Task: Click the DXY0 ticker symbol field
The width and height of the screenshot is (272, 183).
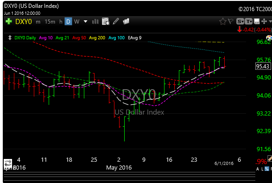Action: click(x=24, y=22)
